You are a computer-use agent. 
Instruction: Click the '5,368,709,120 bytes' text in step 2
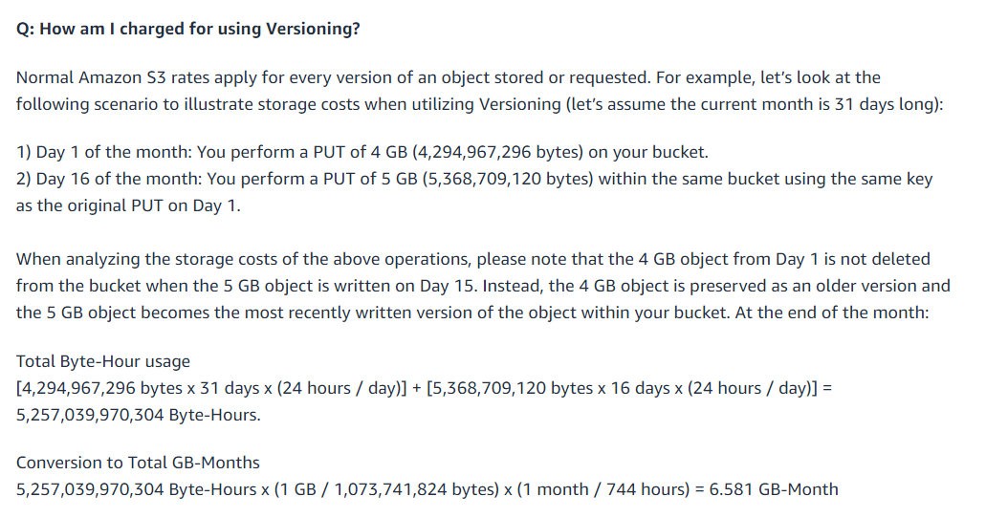pyautogui.click(x=508, y=179)
